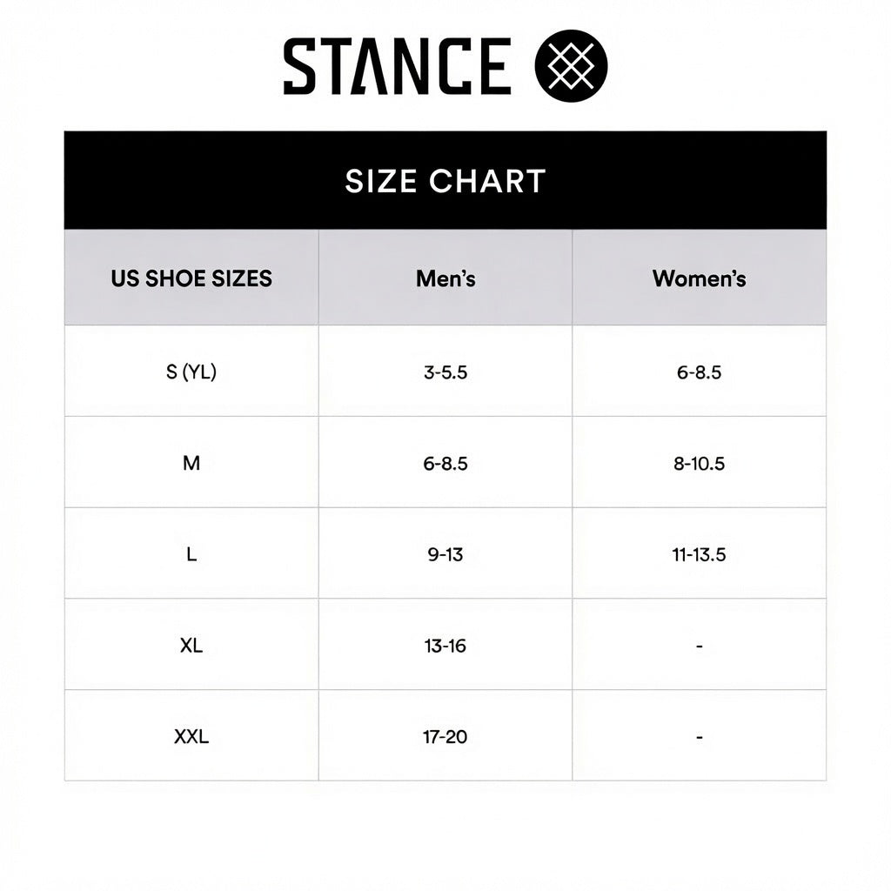Click the women's dash cell in XL row

[x=700, y=645]
